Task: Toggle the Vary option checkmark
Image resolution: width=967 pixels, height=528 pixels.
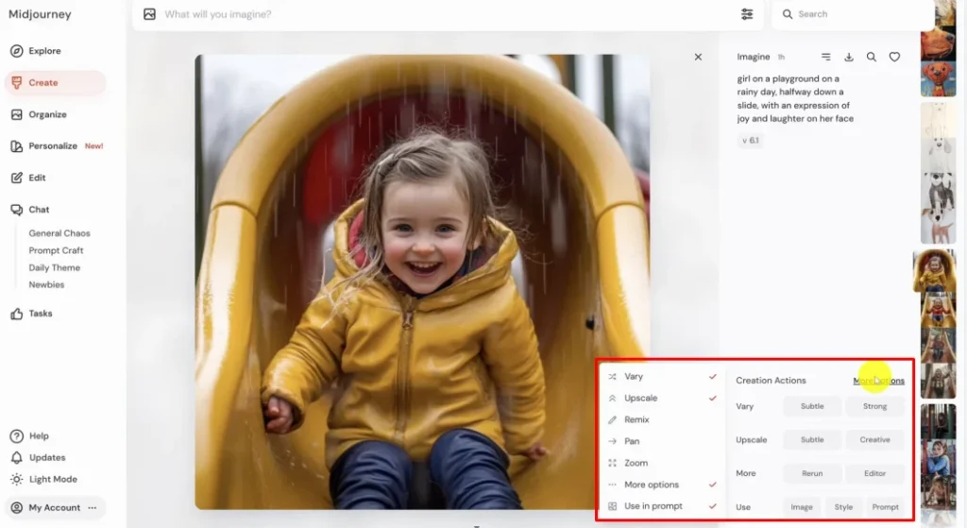Action: click(712, 377)
